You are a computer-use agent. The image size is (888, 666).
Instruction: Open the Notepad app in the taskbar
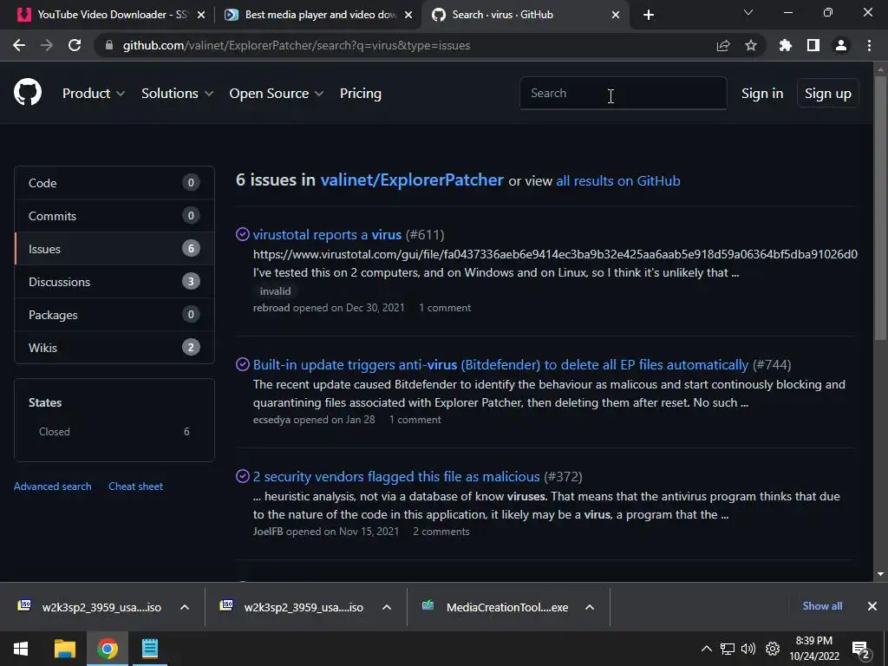pos(149,649)
